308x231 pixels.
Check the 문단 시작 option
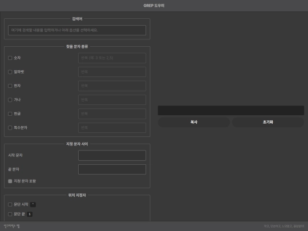[x=10, y=205]
